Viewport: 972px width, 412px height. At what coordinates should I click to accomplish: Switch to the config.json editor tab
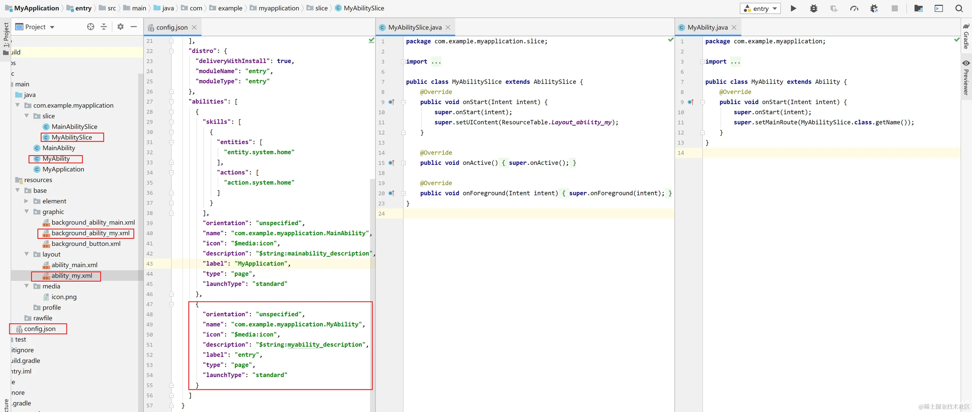click(172, 27)
